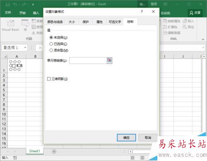Click the formula bar cancel X icon
Viewport: 207px width, 161px height.
click(40, 48)
